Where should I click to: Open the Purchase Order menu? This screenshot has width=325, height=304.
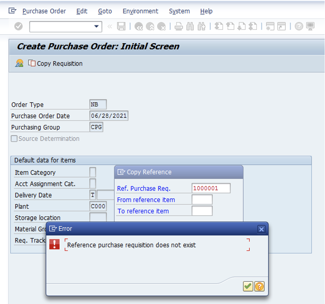pyautogui.click(x=44, y=11)
